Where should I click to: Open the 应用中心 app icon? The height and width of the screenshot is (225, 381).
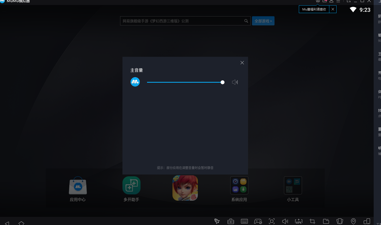click(x=78, y=185)
